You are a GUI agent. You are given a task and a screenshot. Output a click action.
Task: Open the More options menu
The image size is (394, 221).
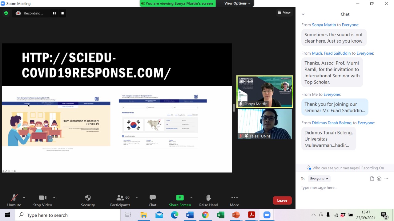[234, 200]
